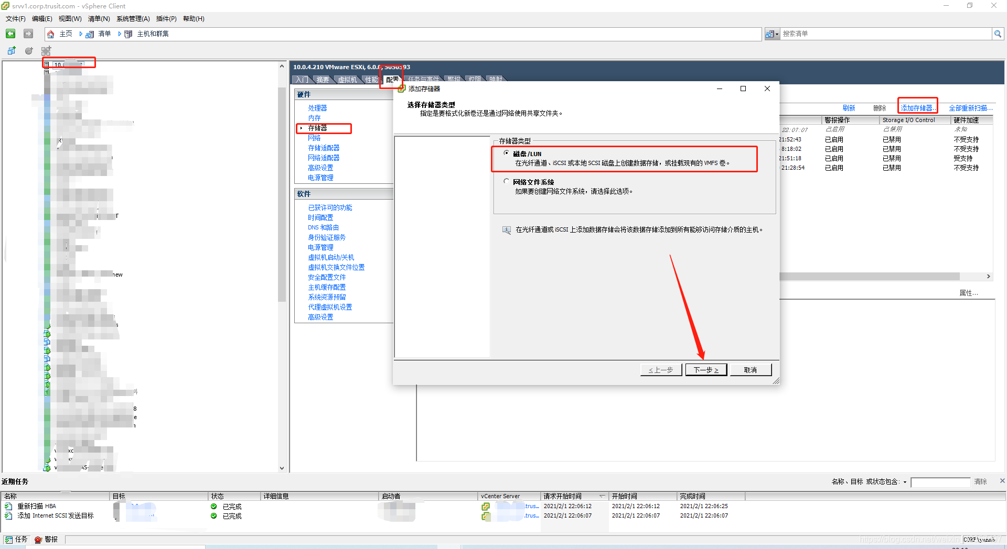The height and width of the screenshot is (549, 1007).
Task: Open 虚拟机启动/关机 link
Action: pyautogui.click(x=331, y=257)
